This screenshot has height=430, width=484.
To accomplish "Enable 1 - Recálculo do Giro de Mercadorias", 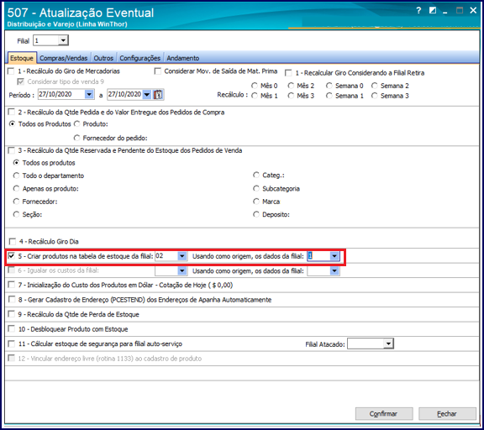I will click(x=11, y=71).
